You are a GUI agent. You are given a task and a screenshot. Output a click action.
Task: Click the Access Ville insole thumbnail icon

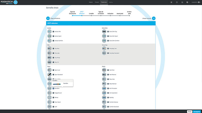49,31
